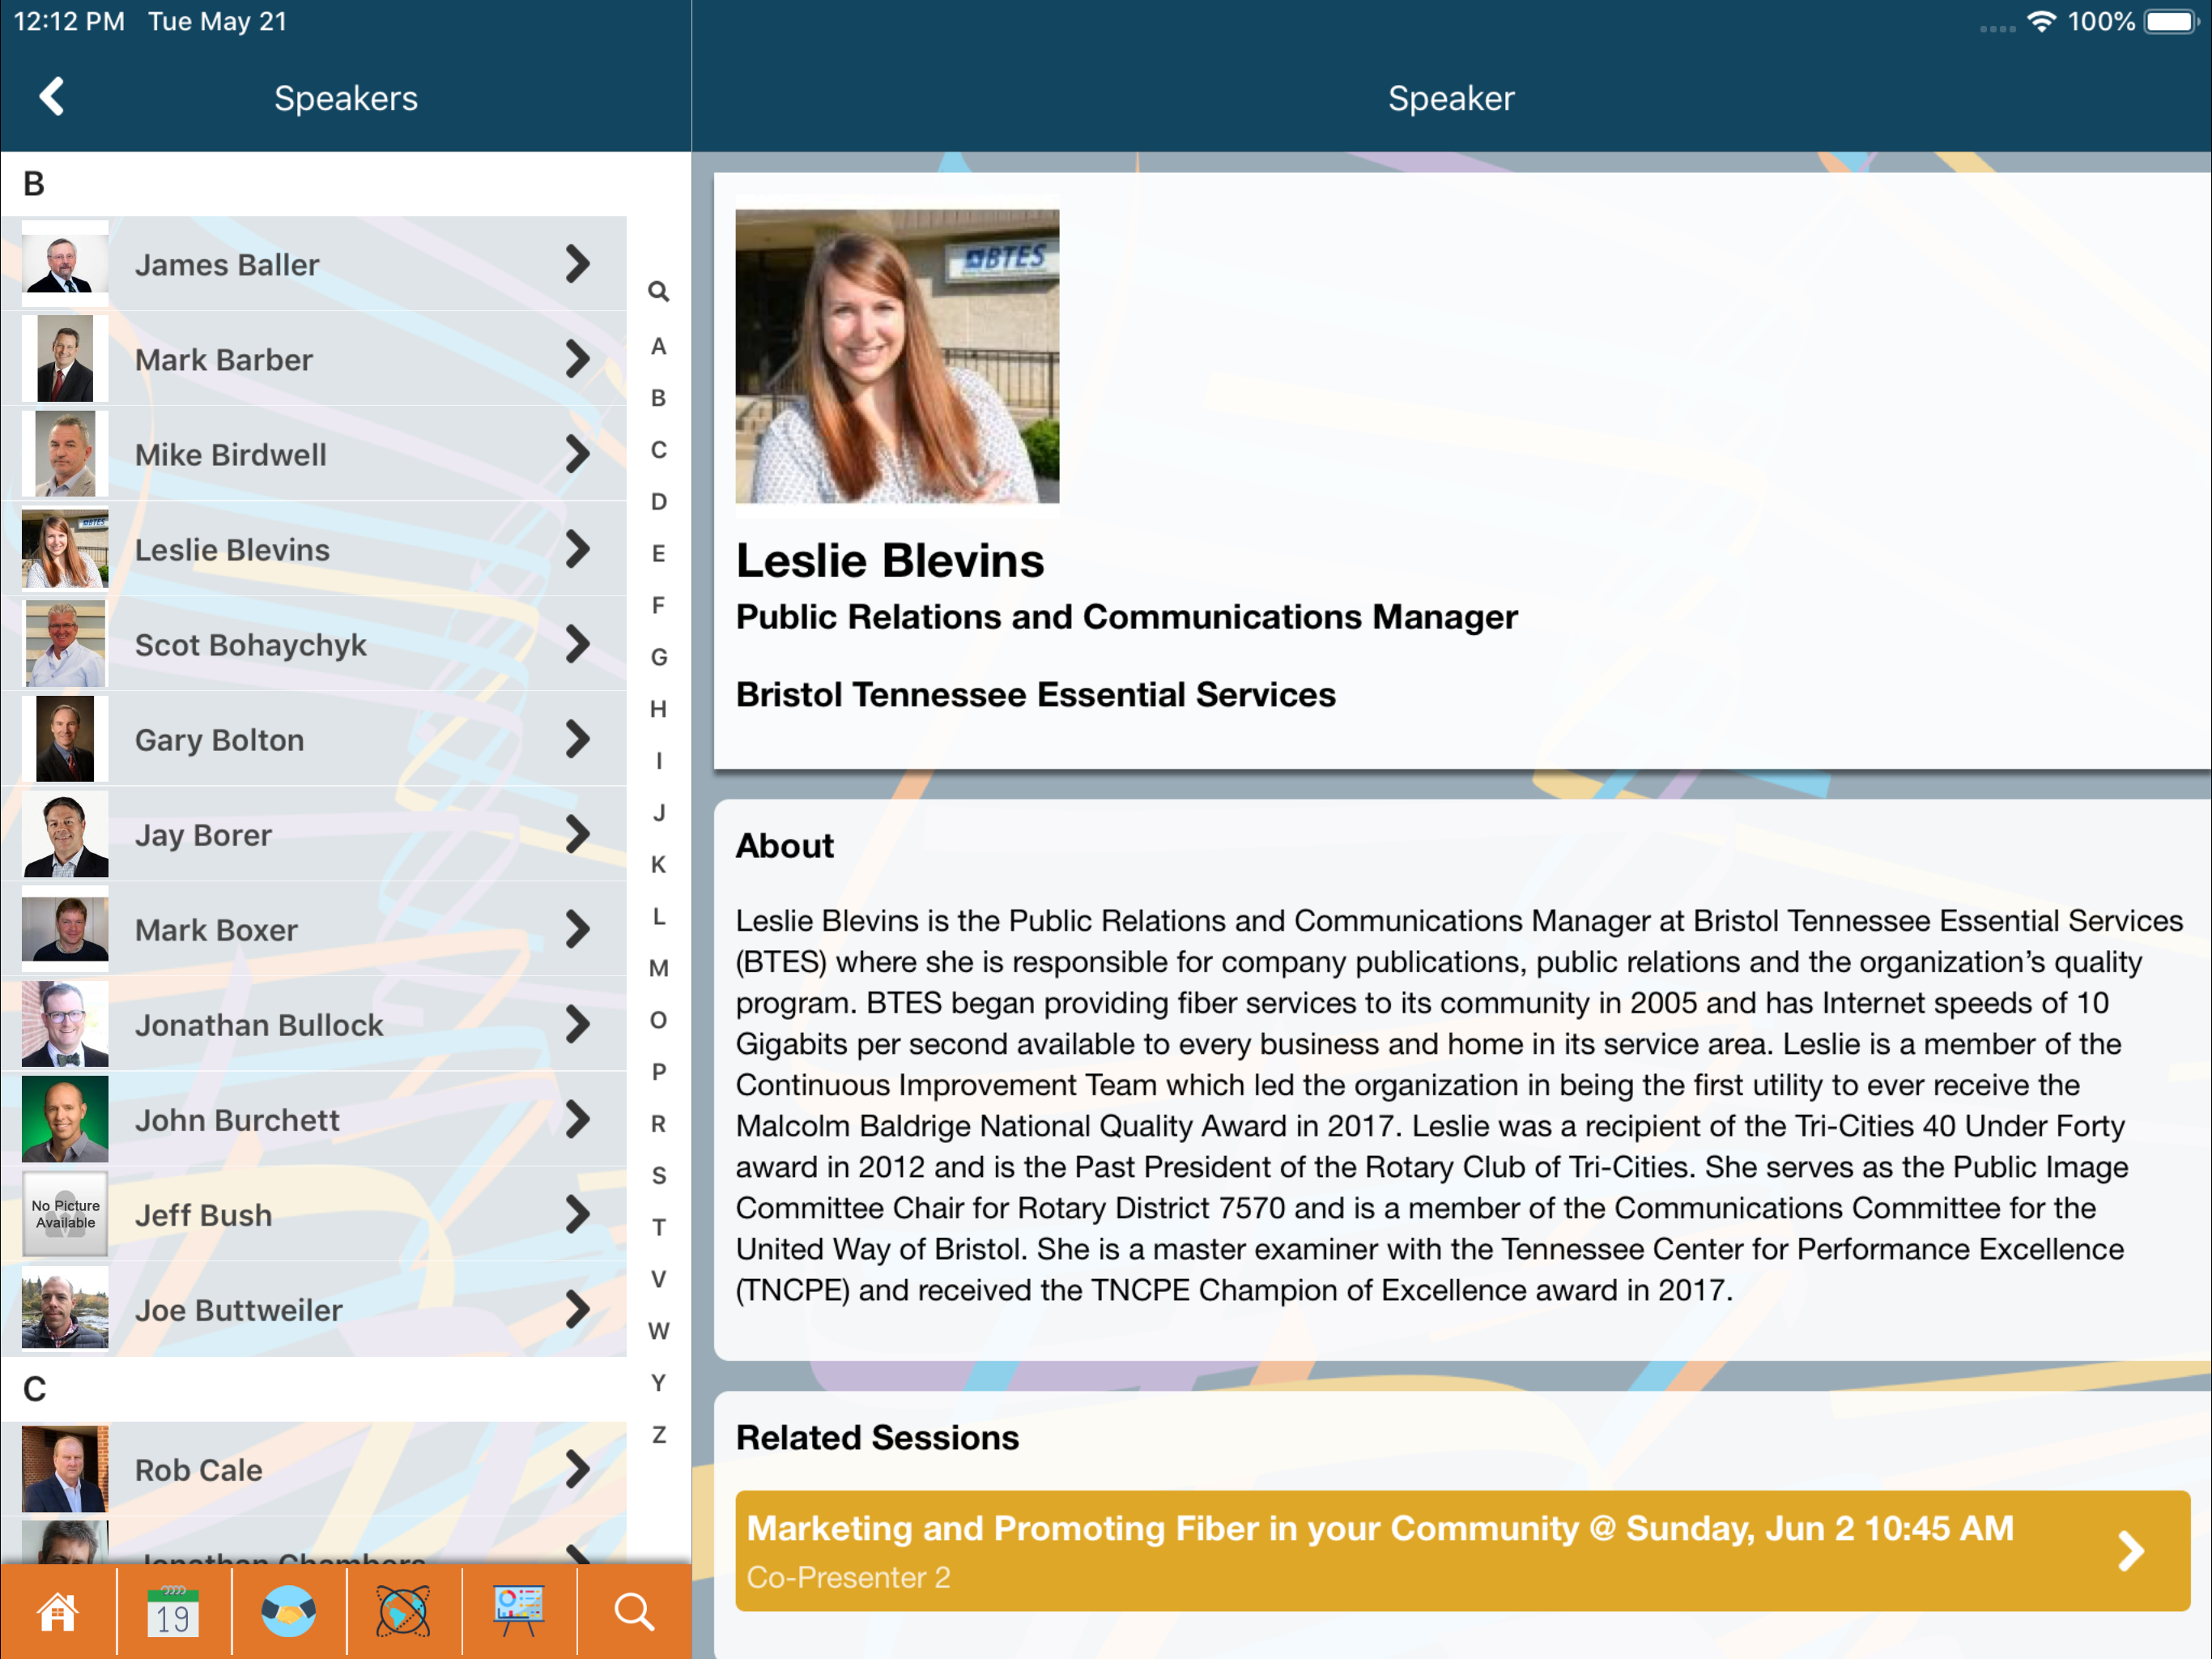This screenshot has width=2212, height=1659.
Task: Select Mark Boxer name in list
Action: 217,931
